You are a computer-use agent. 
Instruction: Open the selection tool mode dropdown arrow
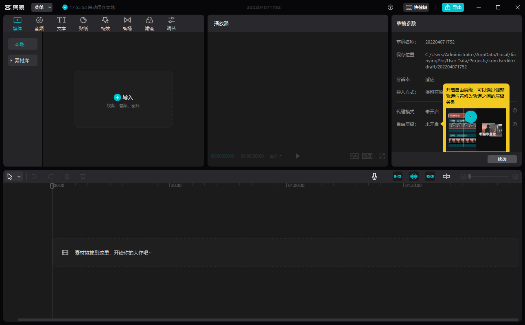[x=19, y=177]
